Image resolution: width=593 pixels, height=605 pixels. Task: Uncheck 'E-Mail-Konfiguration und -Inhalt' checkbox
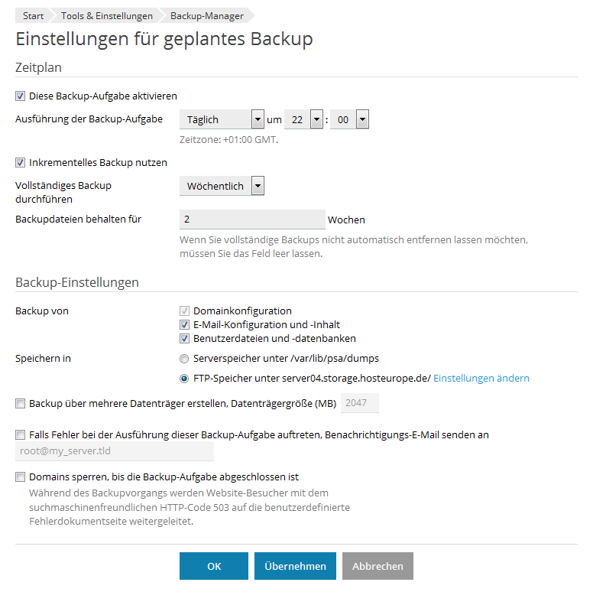[x=184, y=324]
